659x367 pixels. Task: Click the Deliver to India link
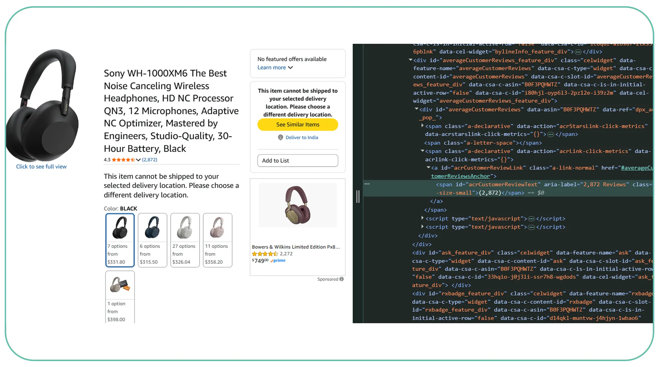click(x=302, y=137)
